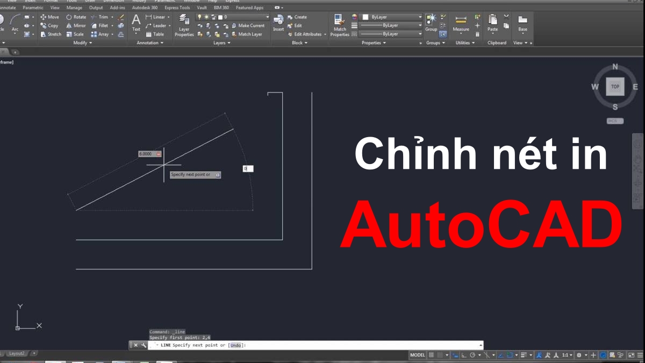Click the TOP face of ViewCube

(615, 87)
